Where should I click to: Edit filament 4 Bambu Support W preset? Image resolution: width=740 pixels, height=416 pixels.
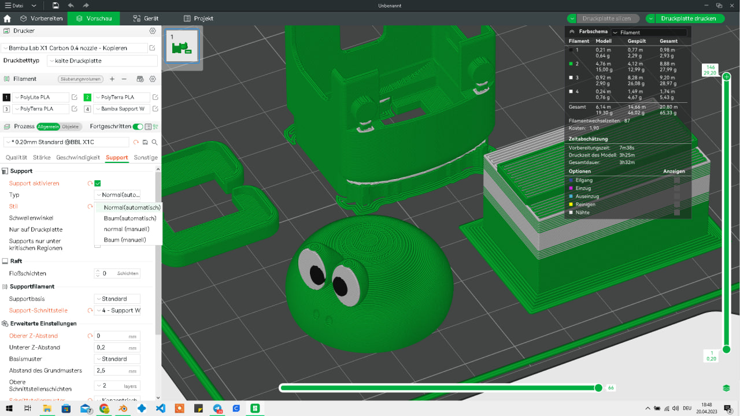click(155, 109)
